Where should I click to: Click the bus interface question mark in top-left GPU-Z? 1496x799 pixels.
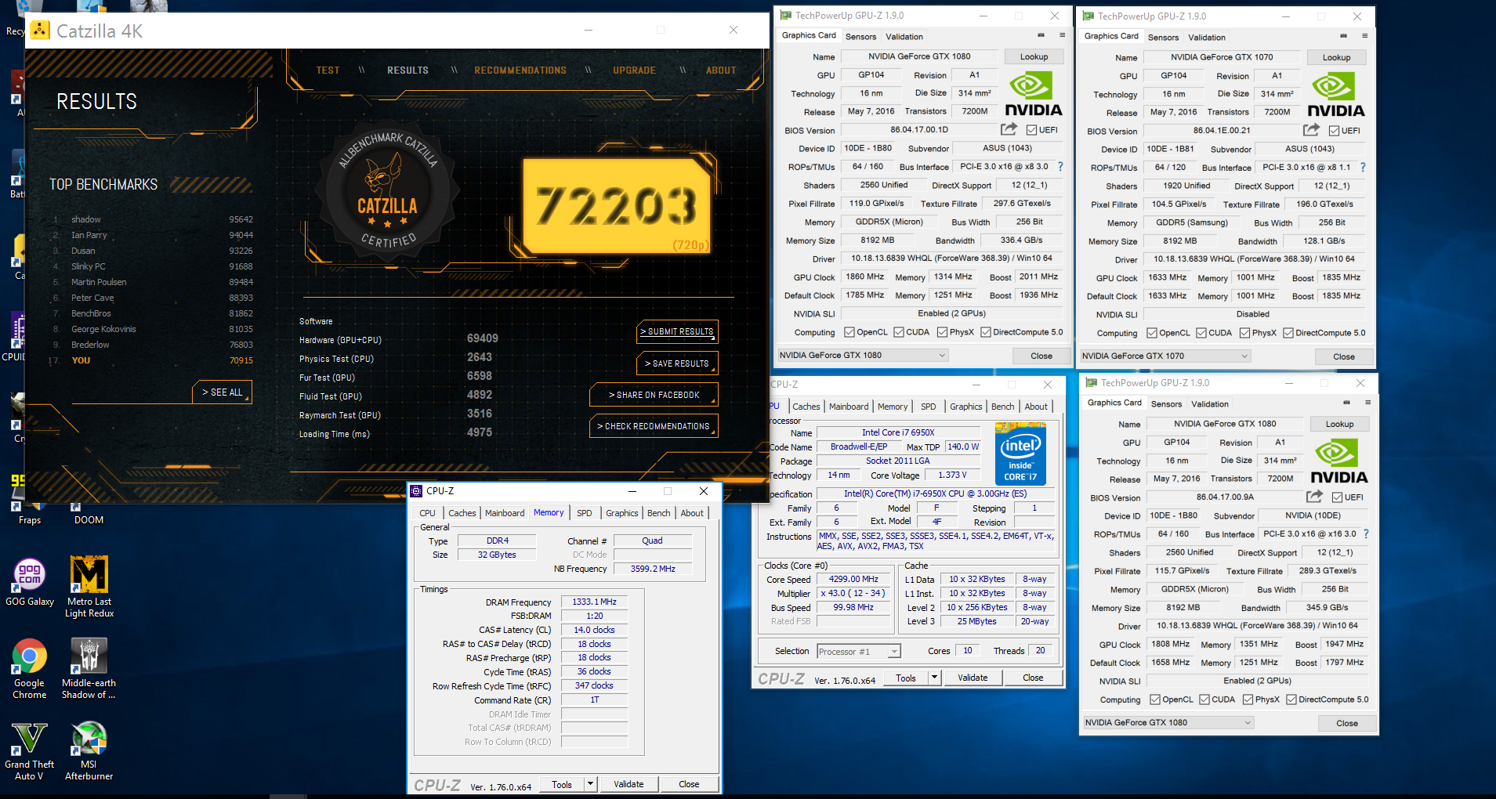click(x=1060, y=166)
